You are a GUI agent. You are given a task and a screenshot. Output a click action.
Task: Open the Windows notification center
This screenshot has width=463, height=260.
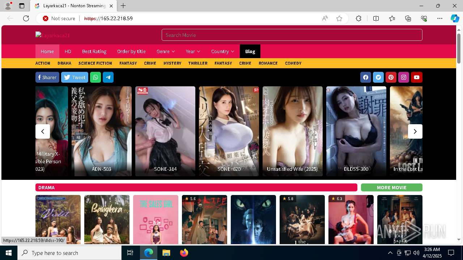click(x=451, y=253)
